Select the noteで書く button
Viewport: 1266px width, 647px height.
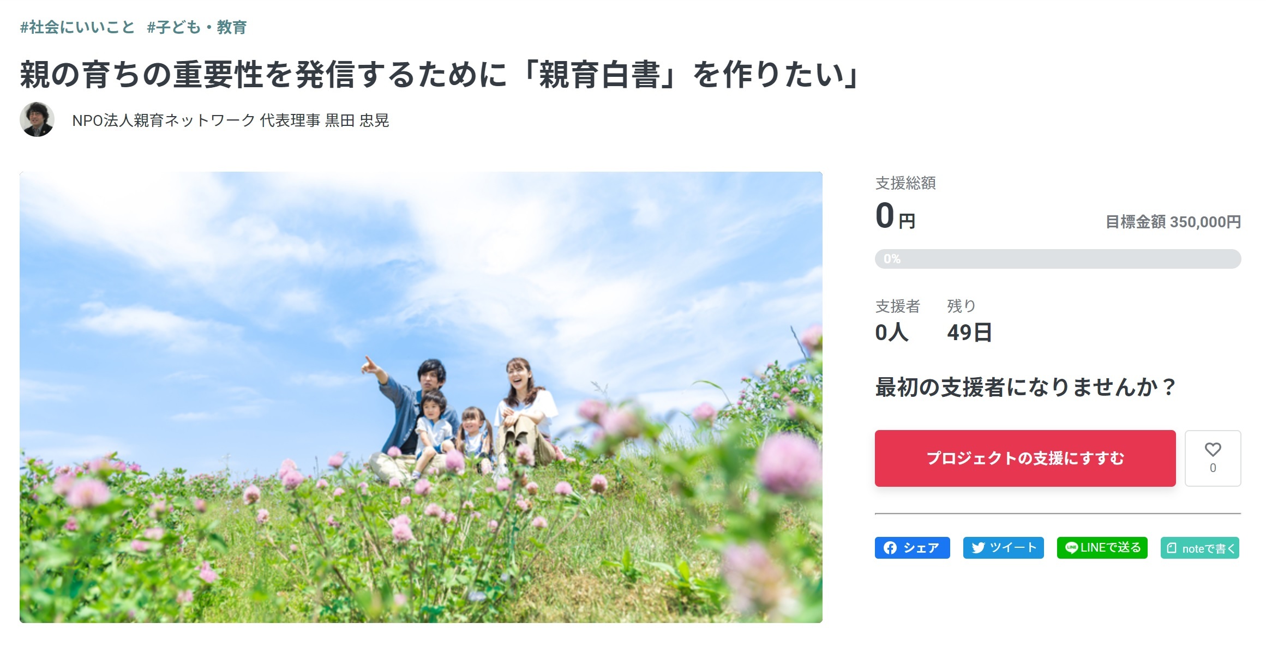[x=1199, y=548]
